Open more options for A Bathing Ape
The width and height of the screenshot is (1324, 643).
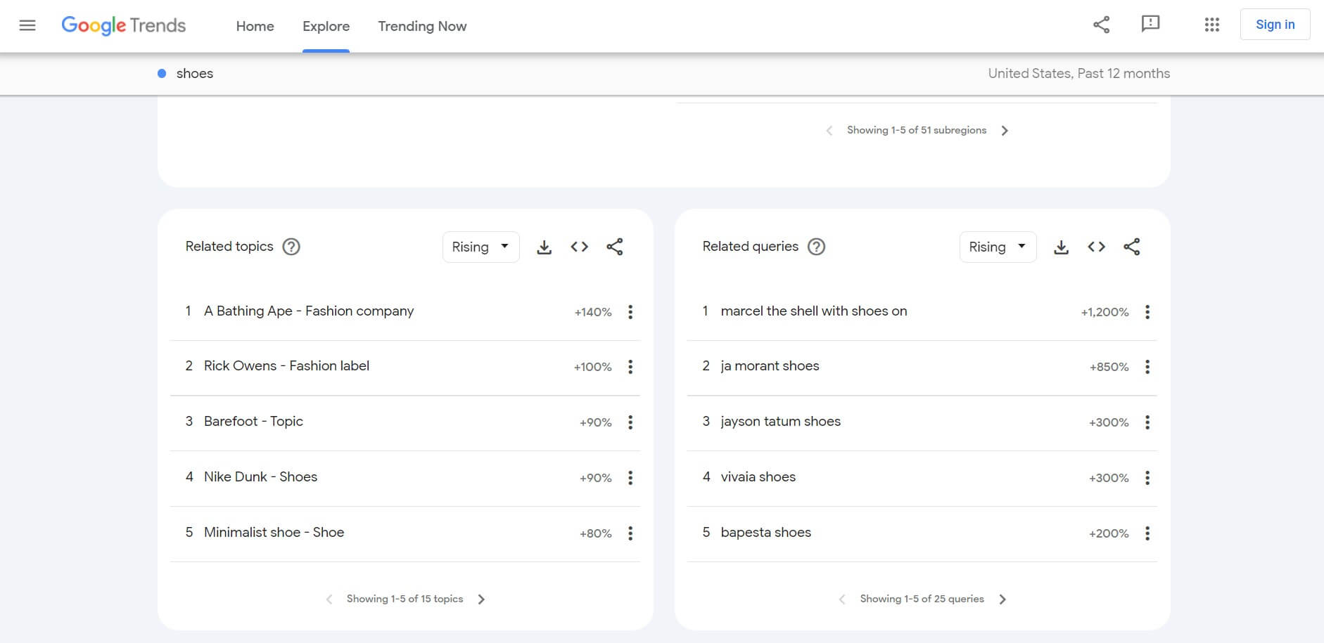click(630, 312)
